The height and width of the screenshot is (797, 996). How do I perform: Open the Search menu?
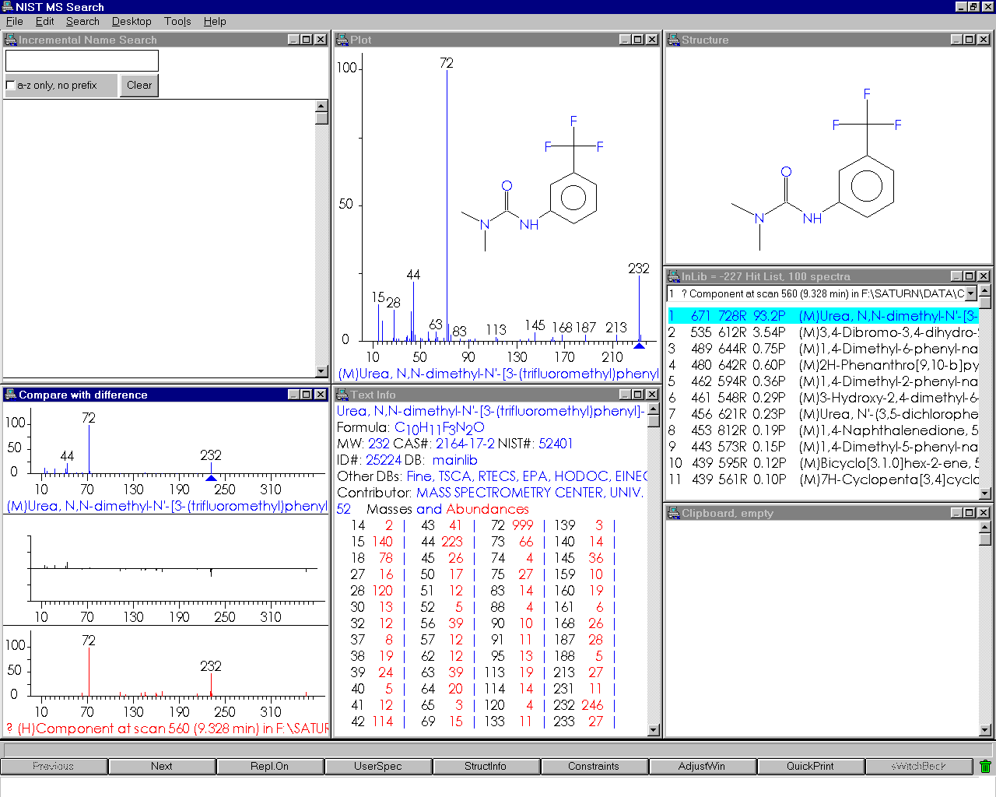pos(82,22)
